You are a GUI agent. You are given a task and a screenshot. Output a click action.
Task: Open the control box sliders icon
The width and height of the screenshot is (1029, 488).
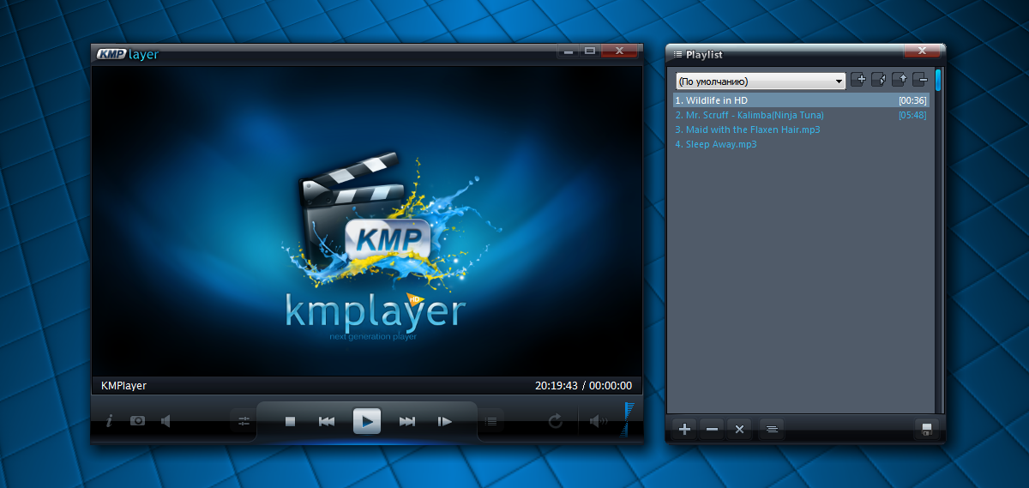[x=244, y=421]
